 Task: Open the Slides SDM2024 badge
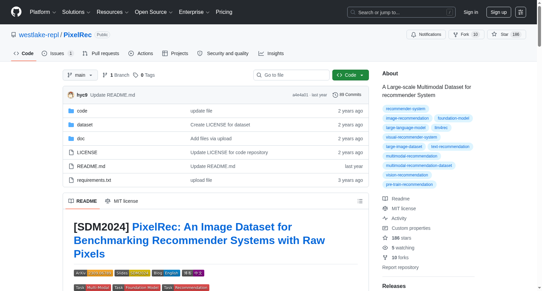pos(132,273)
